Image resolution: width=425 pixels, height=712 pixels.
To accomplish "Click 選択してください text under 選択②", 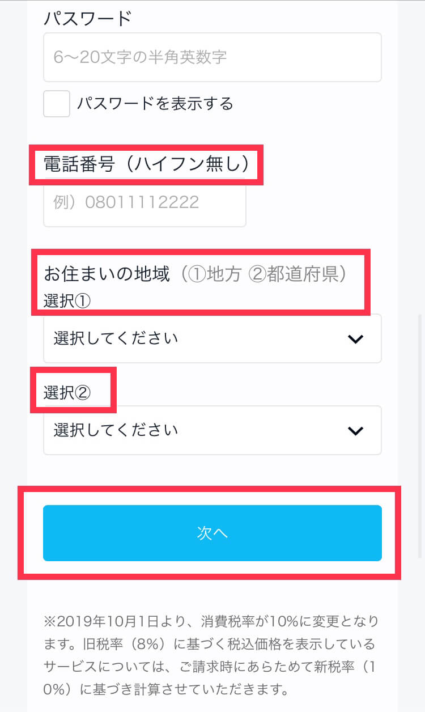I will 116,430.
